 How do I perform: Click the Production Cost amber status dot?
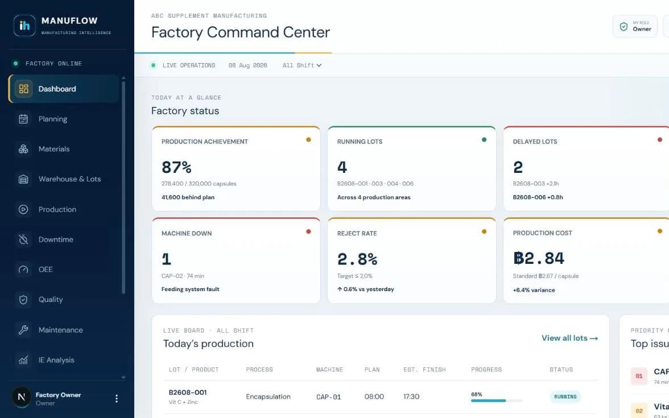(x=660, y=231)
